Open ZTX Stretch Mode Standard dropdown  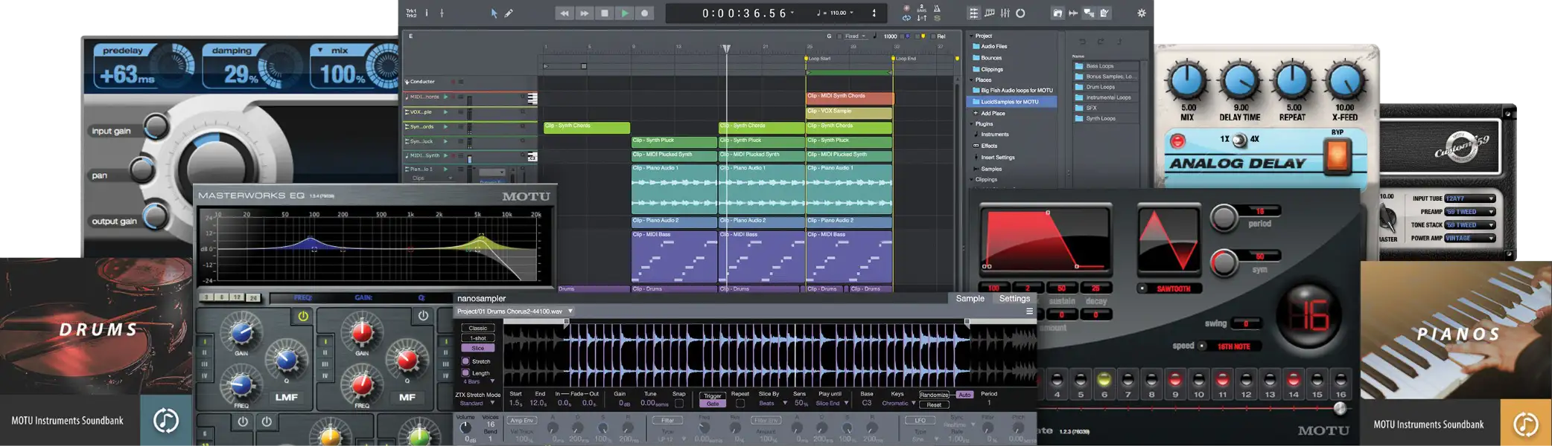coord(477,404)
